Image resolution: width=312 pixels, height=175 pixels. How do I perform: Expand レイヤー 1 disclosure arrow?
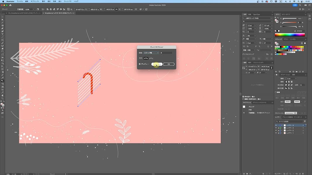pos(282,133)
